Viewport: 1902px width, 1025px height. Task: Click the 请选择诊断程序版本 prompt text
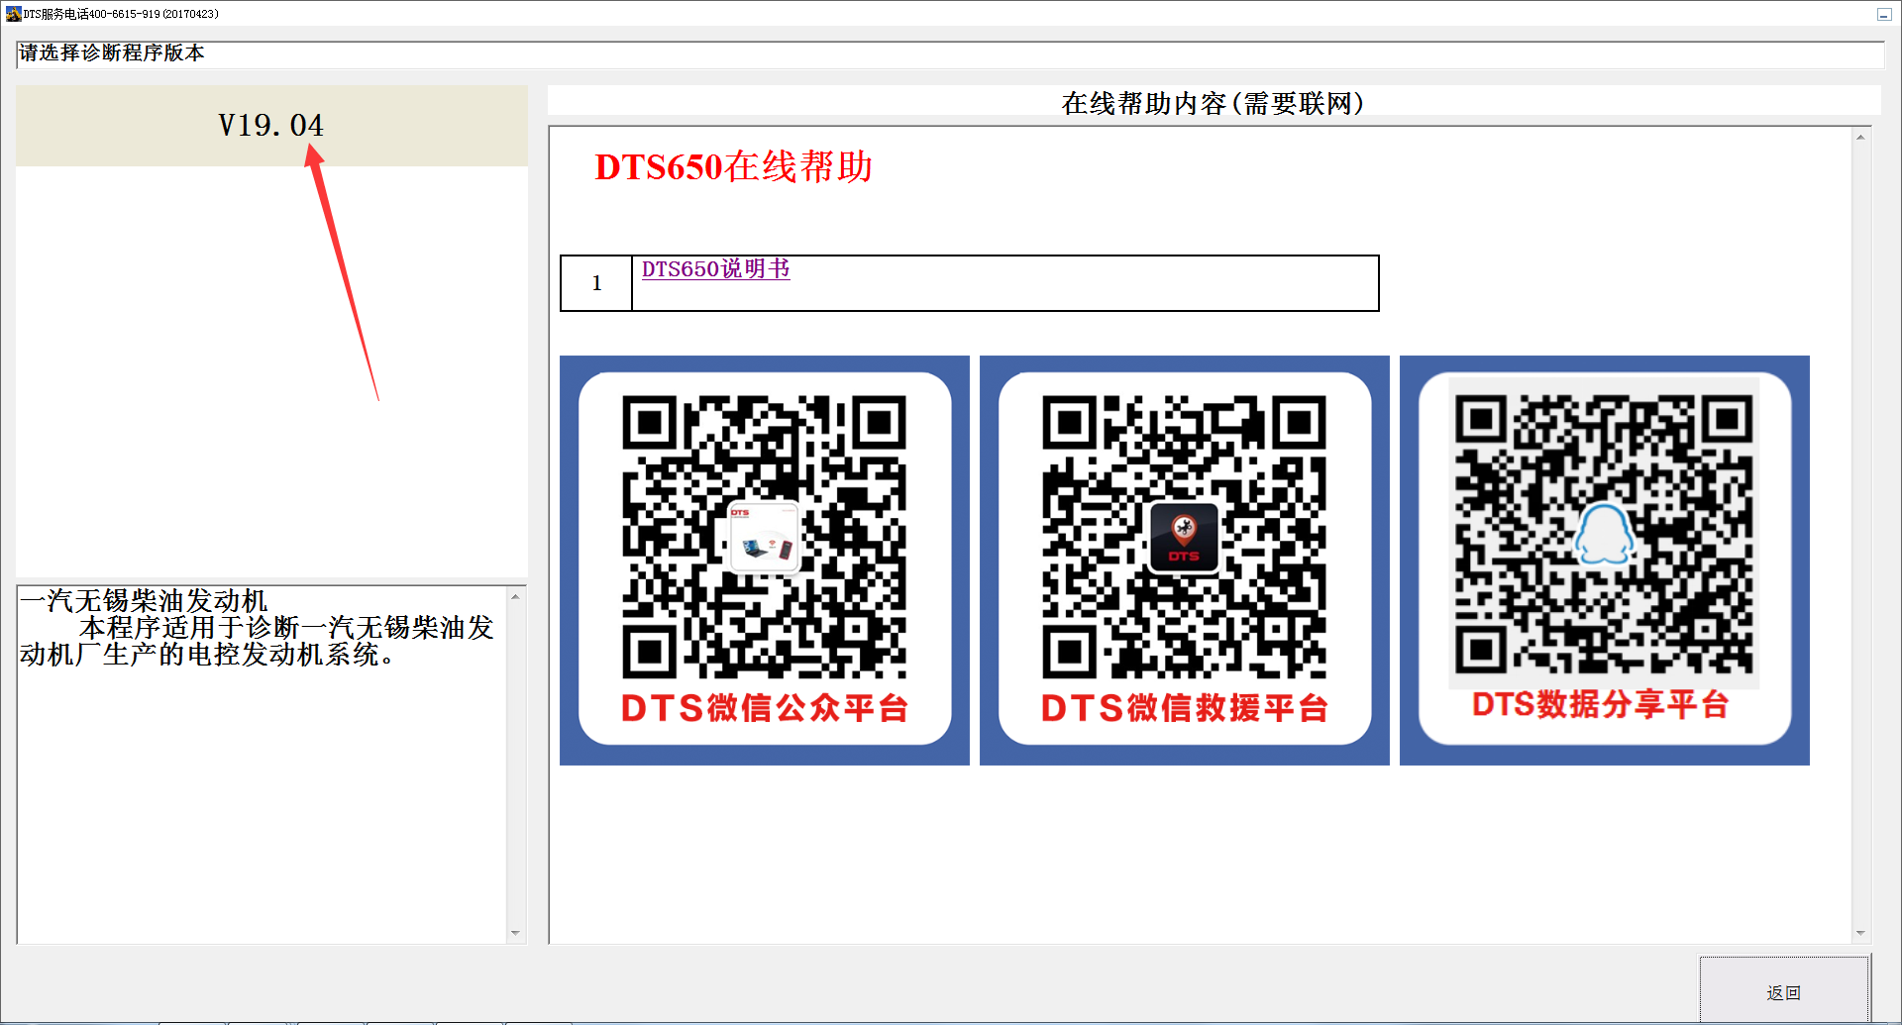click(x=111, y=52)
